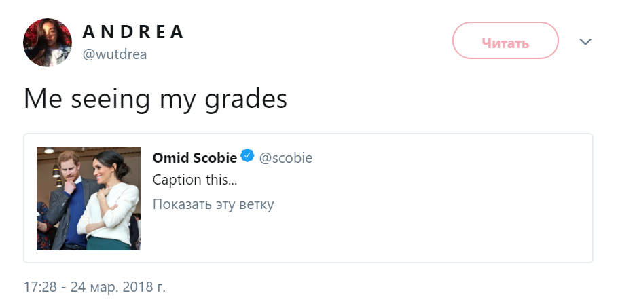Click the word grades in tweet text
This screenshot has height=308, width=618.
pos(246,100)
